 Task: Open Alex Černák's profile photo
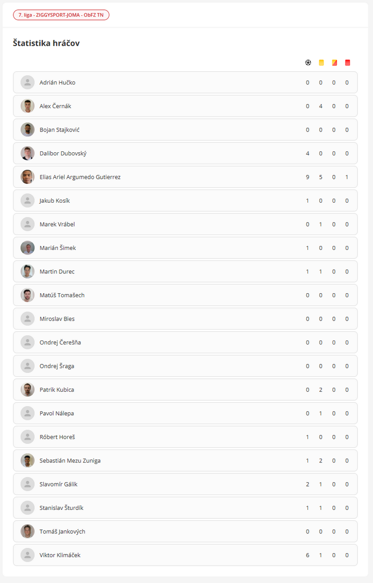tap(27, 106)
